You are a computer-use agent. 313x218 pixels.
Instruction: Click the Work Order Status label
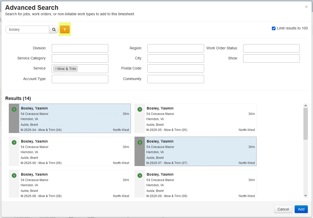[x=222, y=48]
